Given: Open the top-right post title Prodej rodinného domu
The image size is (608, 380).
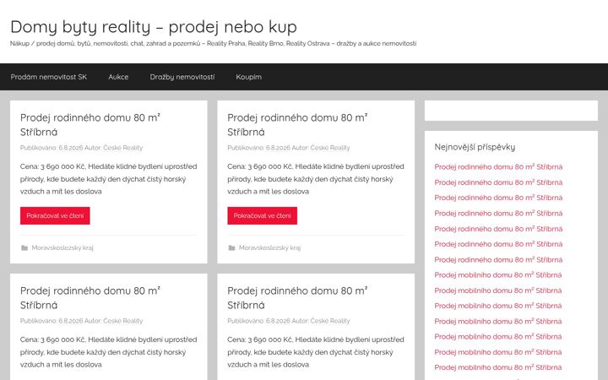Looking at the screenshot, I should [x=297, y=124].
